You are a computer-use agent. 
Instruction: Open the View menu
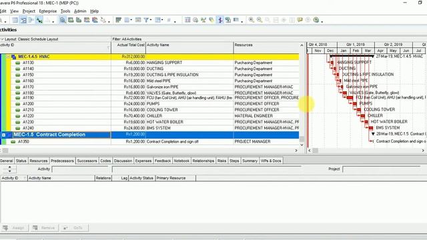[x=14, y=11]
